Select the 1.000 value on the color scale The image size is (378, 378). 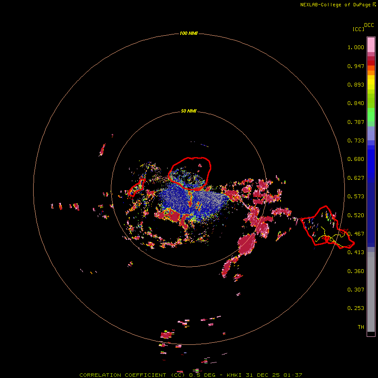coord(356,47)
